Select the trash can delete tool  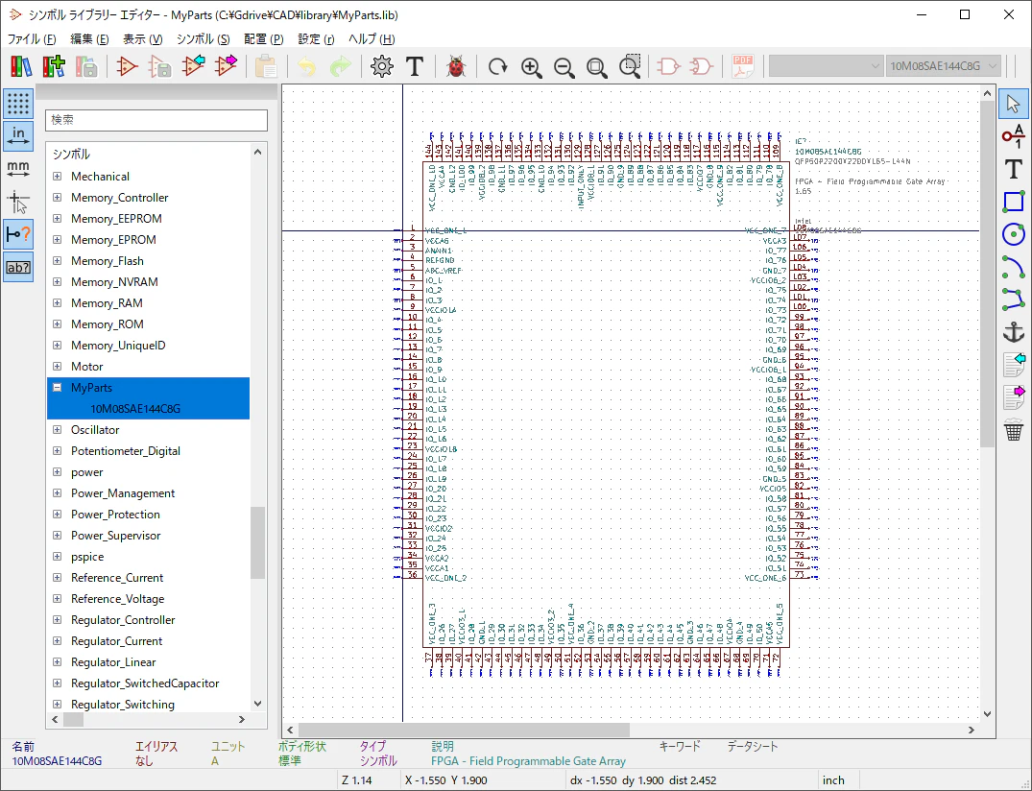[x=1013, y=430]
